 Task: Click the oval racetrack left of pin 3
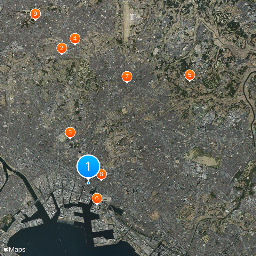pyautogui.click(x=62, y=137)
